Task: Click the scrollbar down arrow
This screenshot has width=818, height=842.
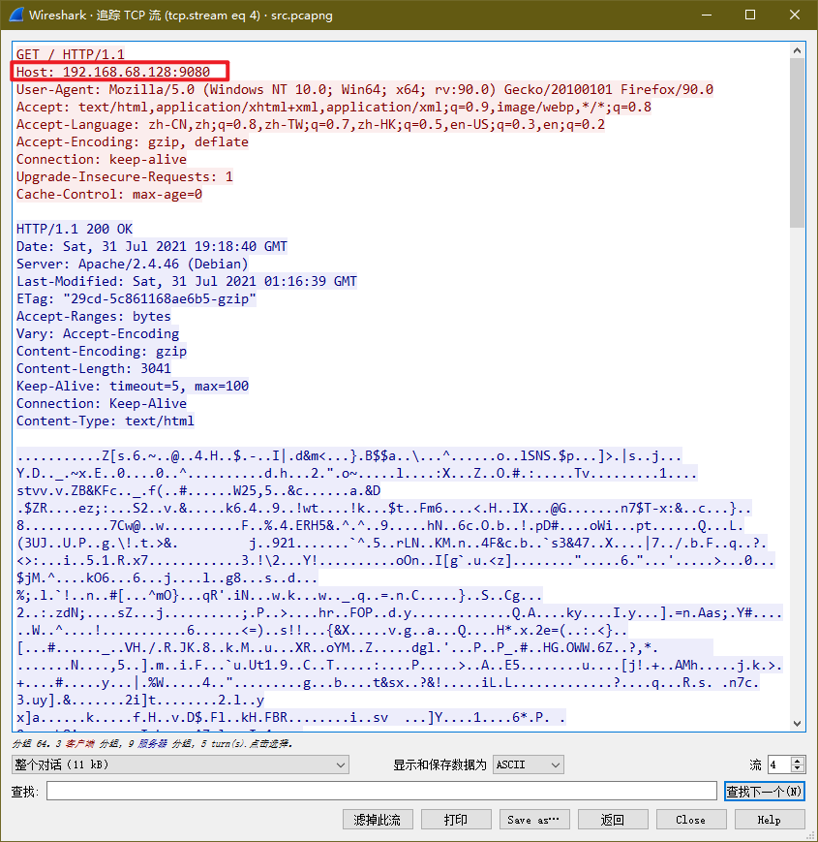Action: [797, 724]
